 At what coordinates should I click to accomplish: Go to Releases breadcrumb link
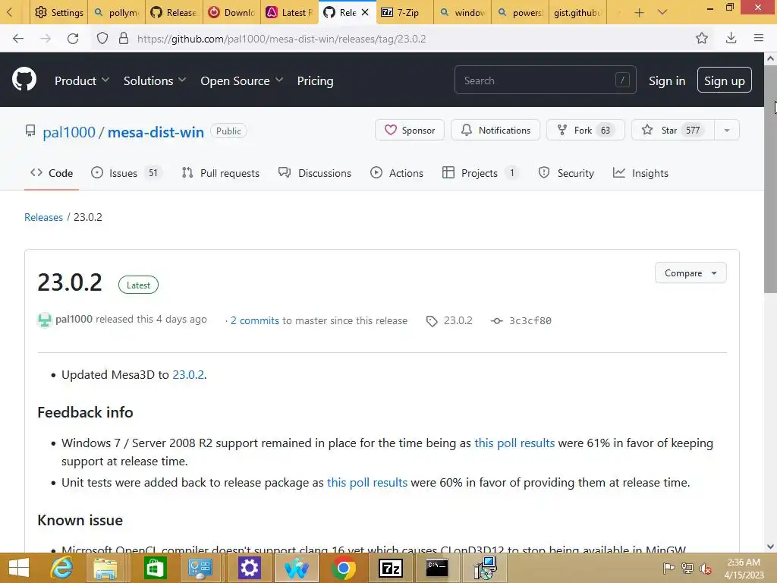(43, 217)
